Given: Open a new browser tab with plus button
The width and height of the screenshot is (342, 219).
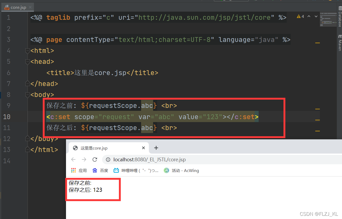Looking at the screenshot, I should tap(156, 148).
